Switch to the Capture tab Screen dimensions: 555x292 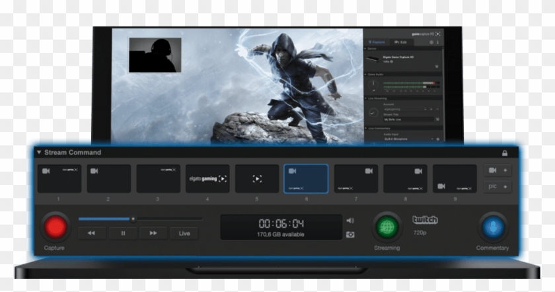(377, 42)
